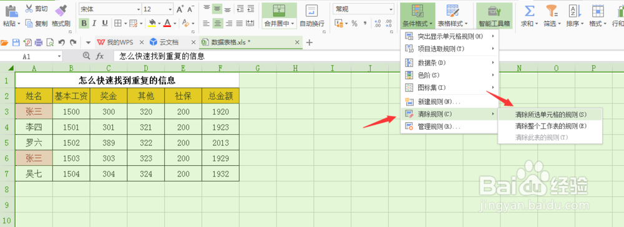Open the font name dropdown (宋体)
Image resolution: width=624 pixels, height=227 pixels.
(x=139, y=9)
